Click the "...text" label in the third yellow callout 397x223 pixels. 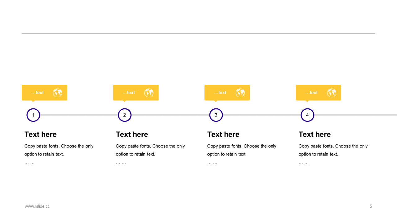pyautogui.click(x=220, y=93)
